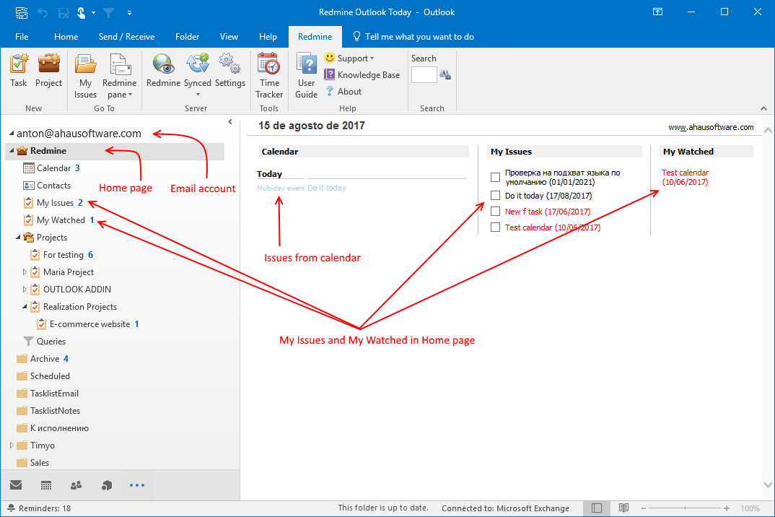
Task: Collapse the Projects node
Action: tap(18, 238)
